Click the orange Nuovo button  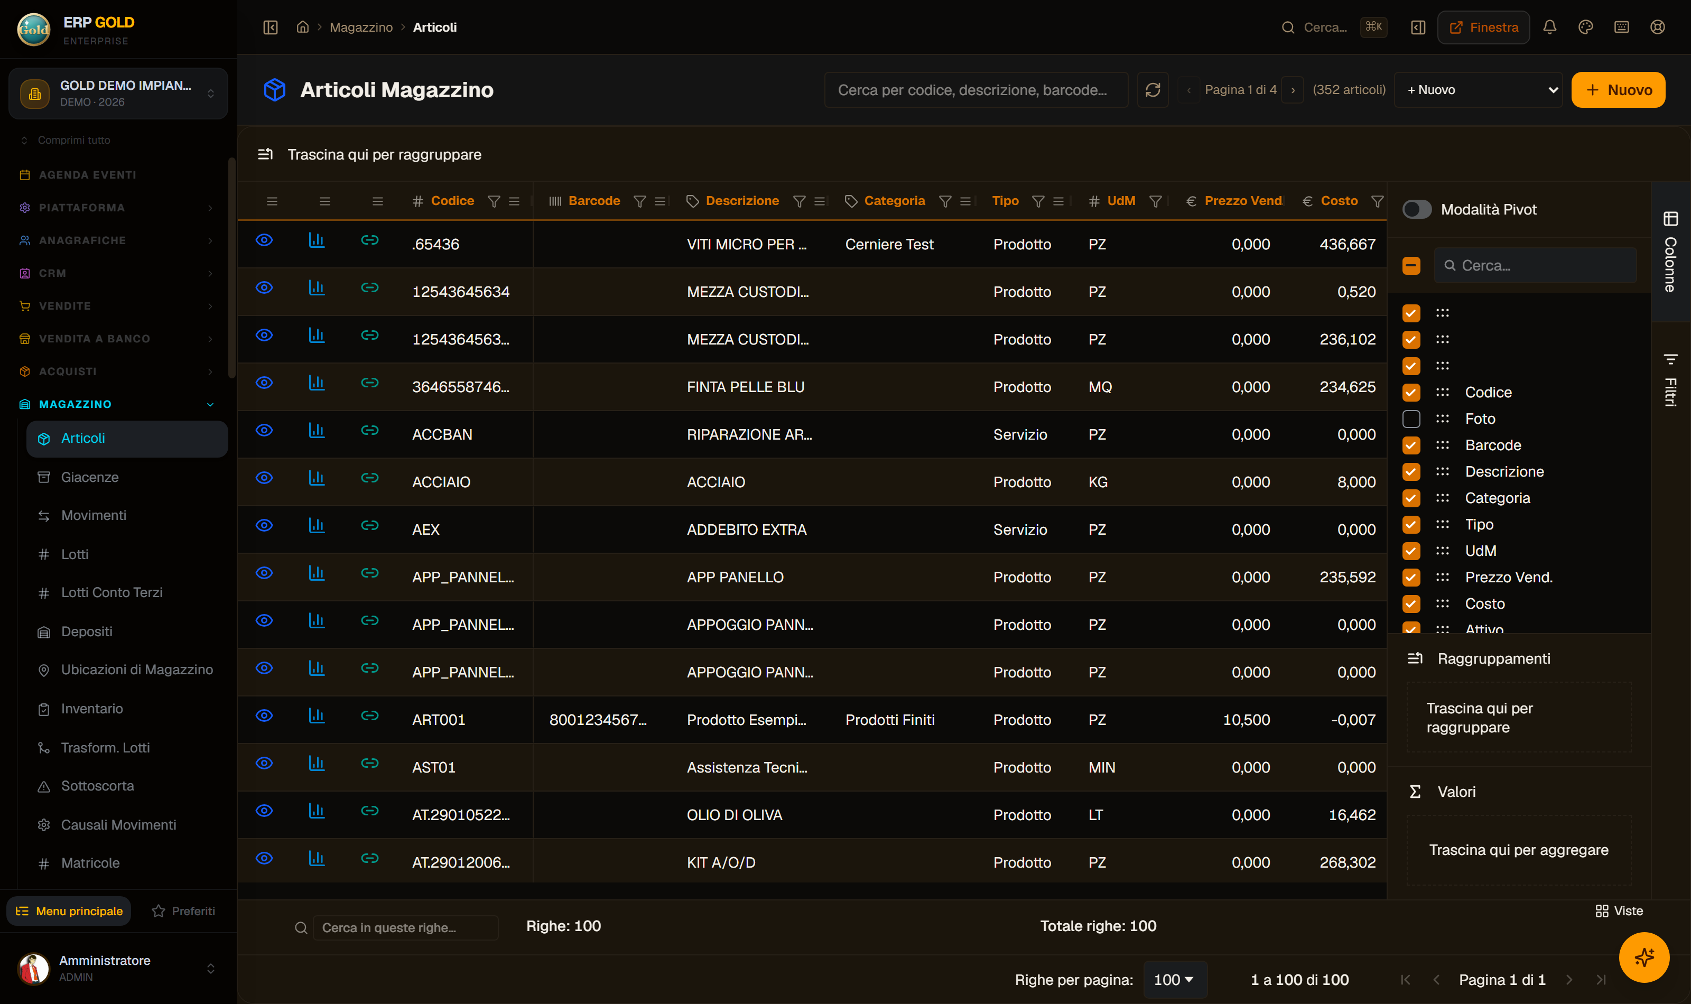[x=1617, y=90]
